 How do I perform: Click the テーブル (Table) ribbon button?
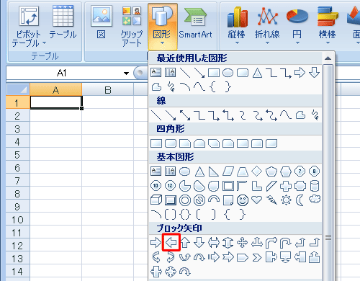point(63,22)
